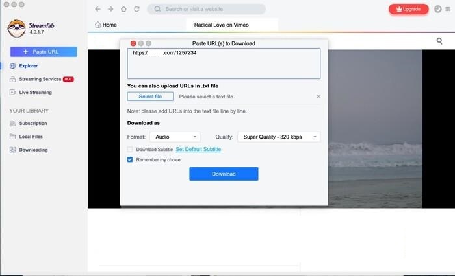Click the home icon in Home tab

pos(97,25)
